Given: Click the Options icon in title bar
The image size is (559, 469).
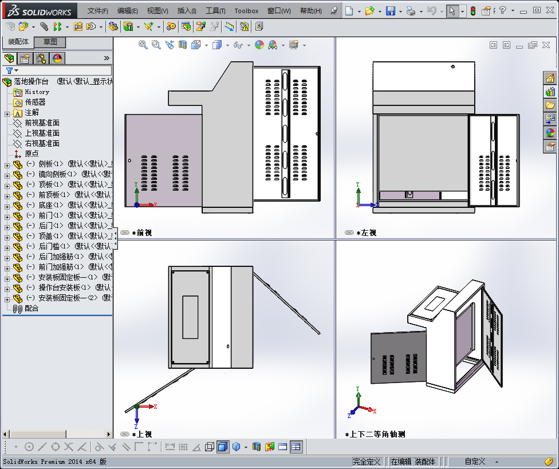Looking at the screenshot, I should (486, 11).
